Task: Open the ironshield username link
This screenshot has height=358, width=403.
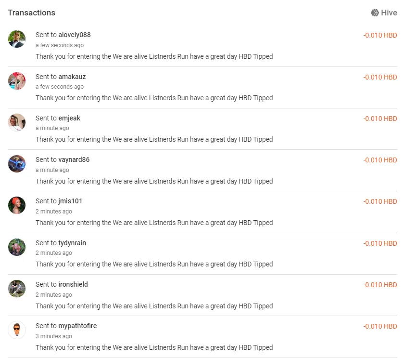Action: [73, 284]
